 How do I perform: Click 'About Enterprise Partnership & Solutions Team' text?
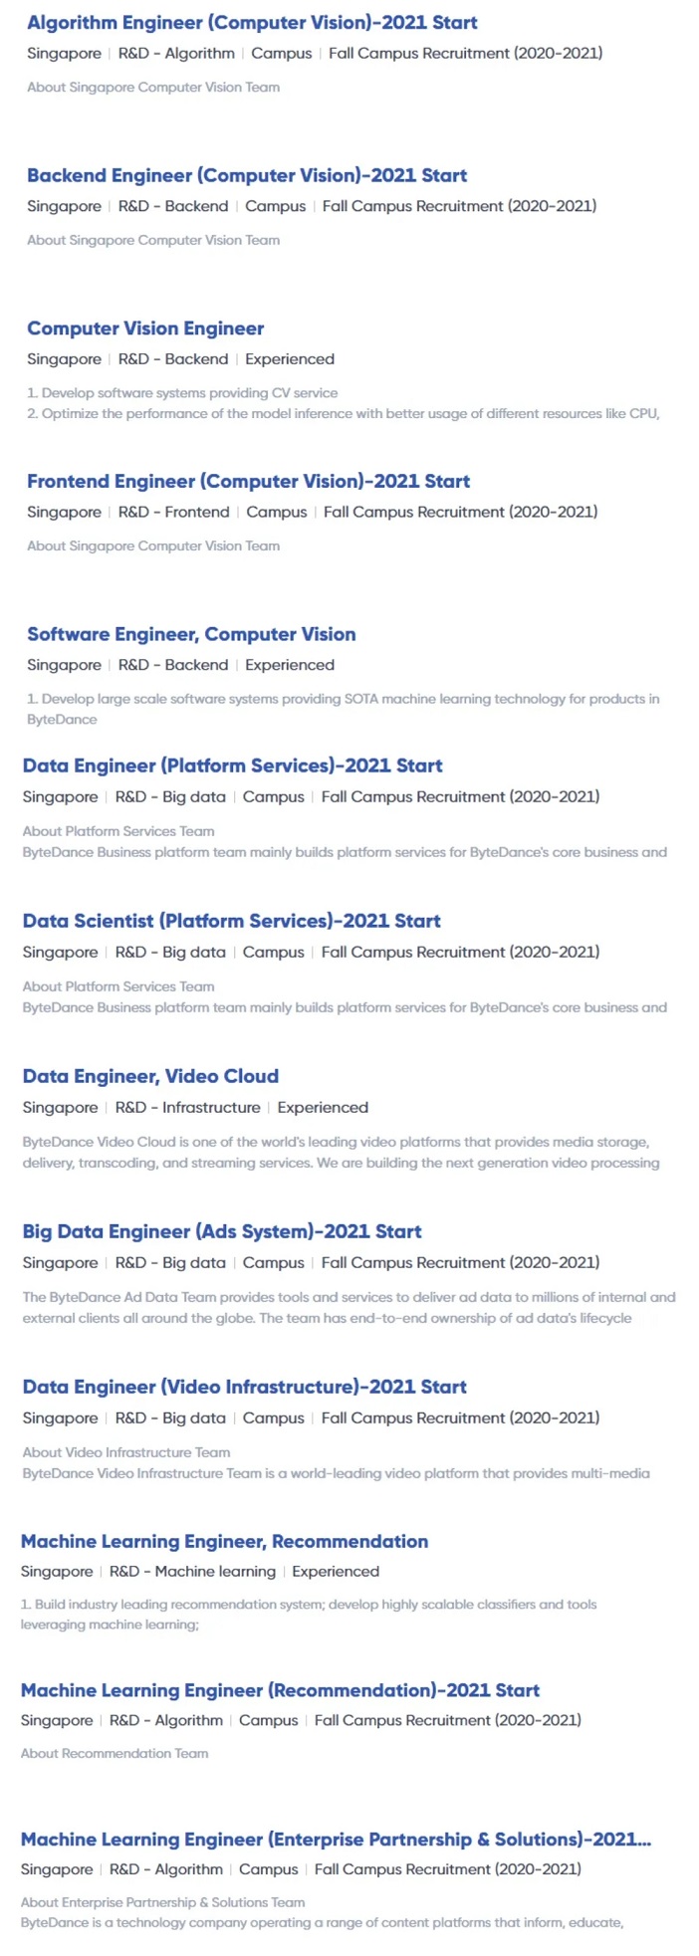(163, 1902)
